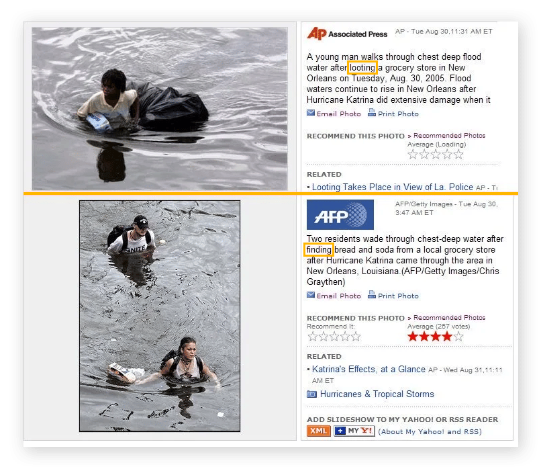Rate AFP photo with first Recommend It star

coord(312,337)
